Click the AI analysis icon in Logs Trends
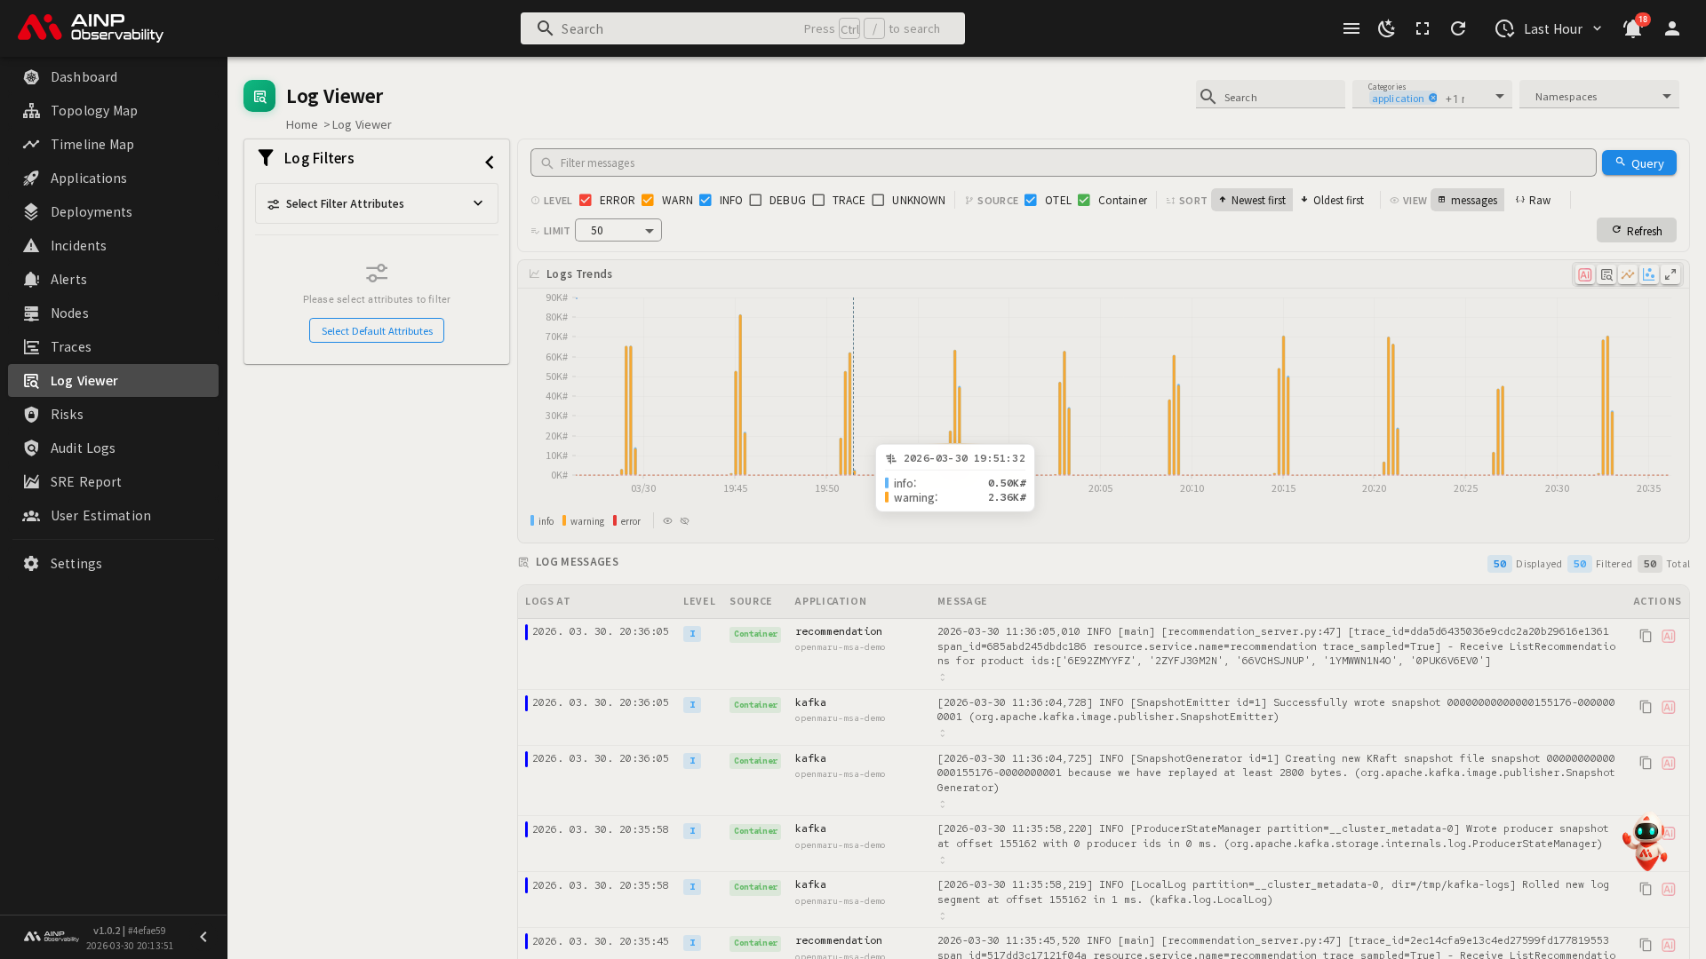The image size is (1706, 959). click(1584, 274)
